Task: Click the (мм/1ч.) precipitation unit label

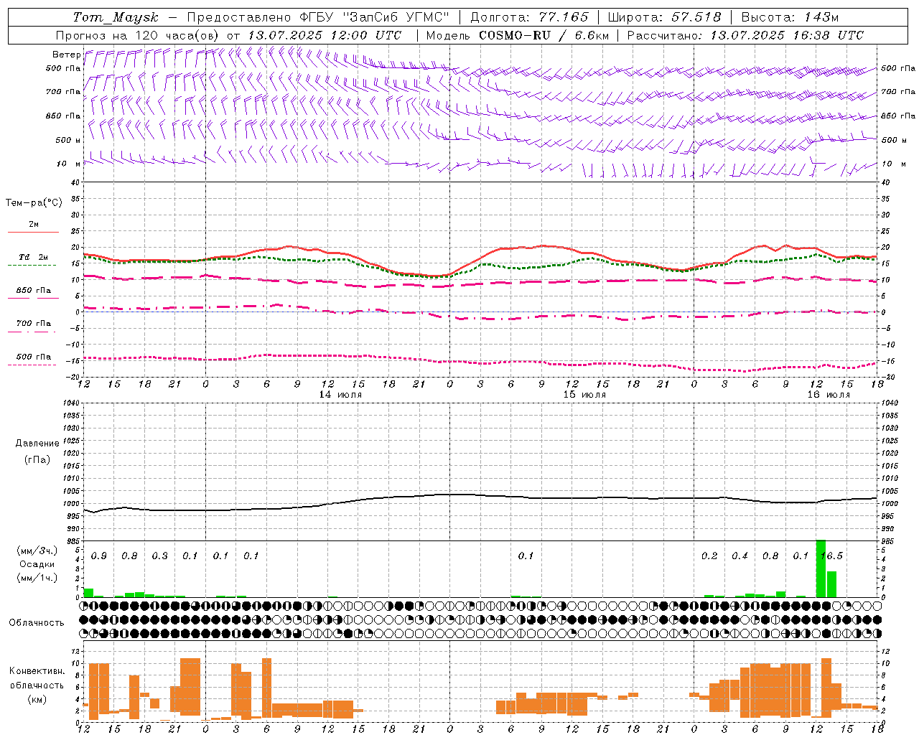Action: (x=37, y=578)
